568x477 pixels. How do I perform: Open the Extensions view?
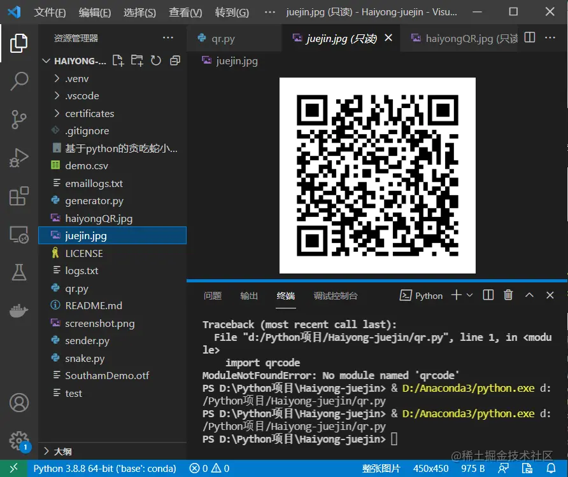coord(19,196)
